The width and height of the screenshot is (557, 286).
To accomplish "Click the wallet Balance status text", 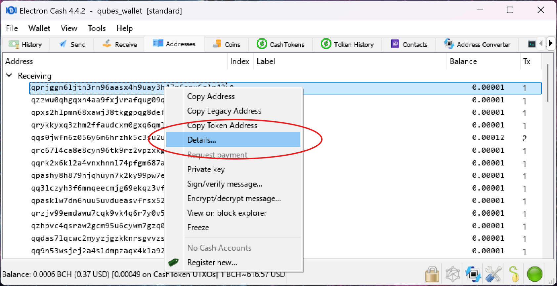I will pos(144,274).
